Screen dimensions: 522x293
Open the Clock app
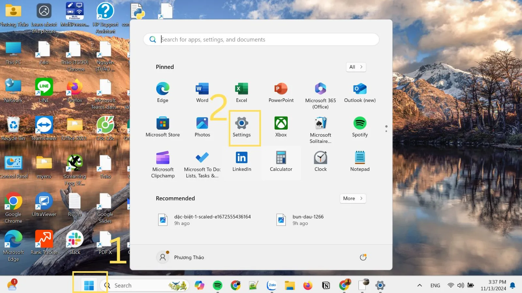(x=320, y=161)
